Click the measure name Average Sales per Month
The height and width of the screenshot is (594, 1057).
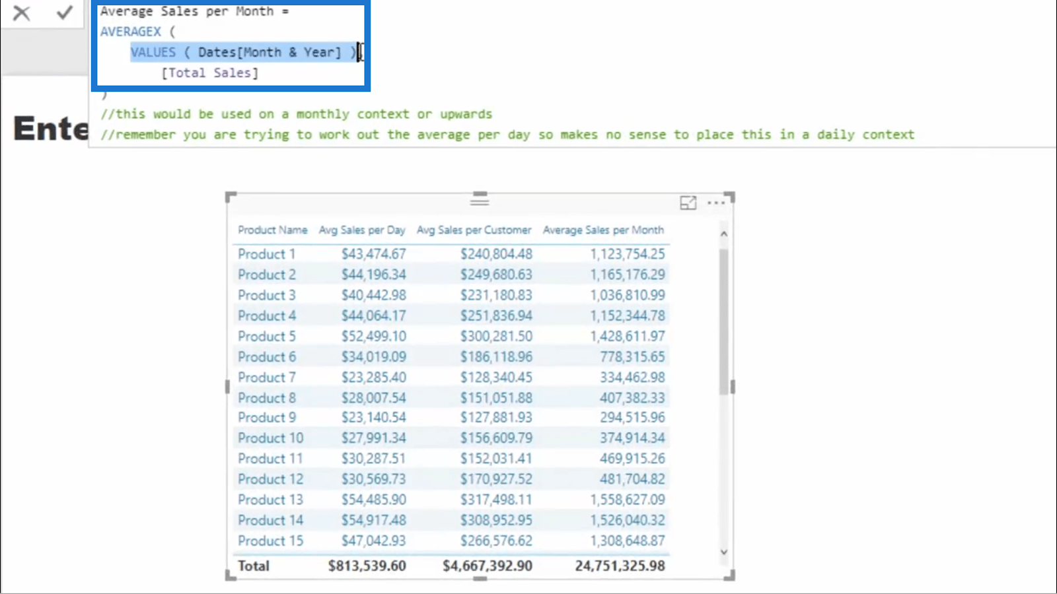pyautogui.click(x=187, y=11)
